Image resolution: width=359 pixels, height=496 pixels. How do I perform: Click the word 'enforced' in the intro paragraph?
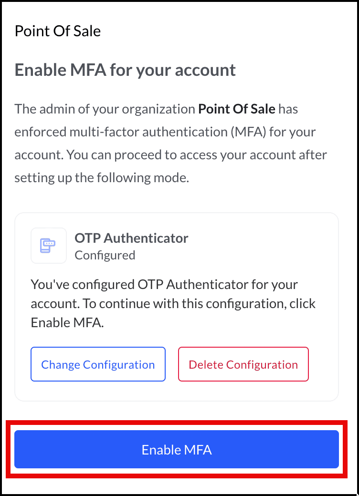click(40, 132)
